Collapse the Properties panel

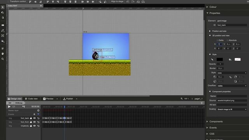coord(207,13)
